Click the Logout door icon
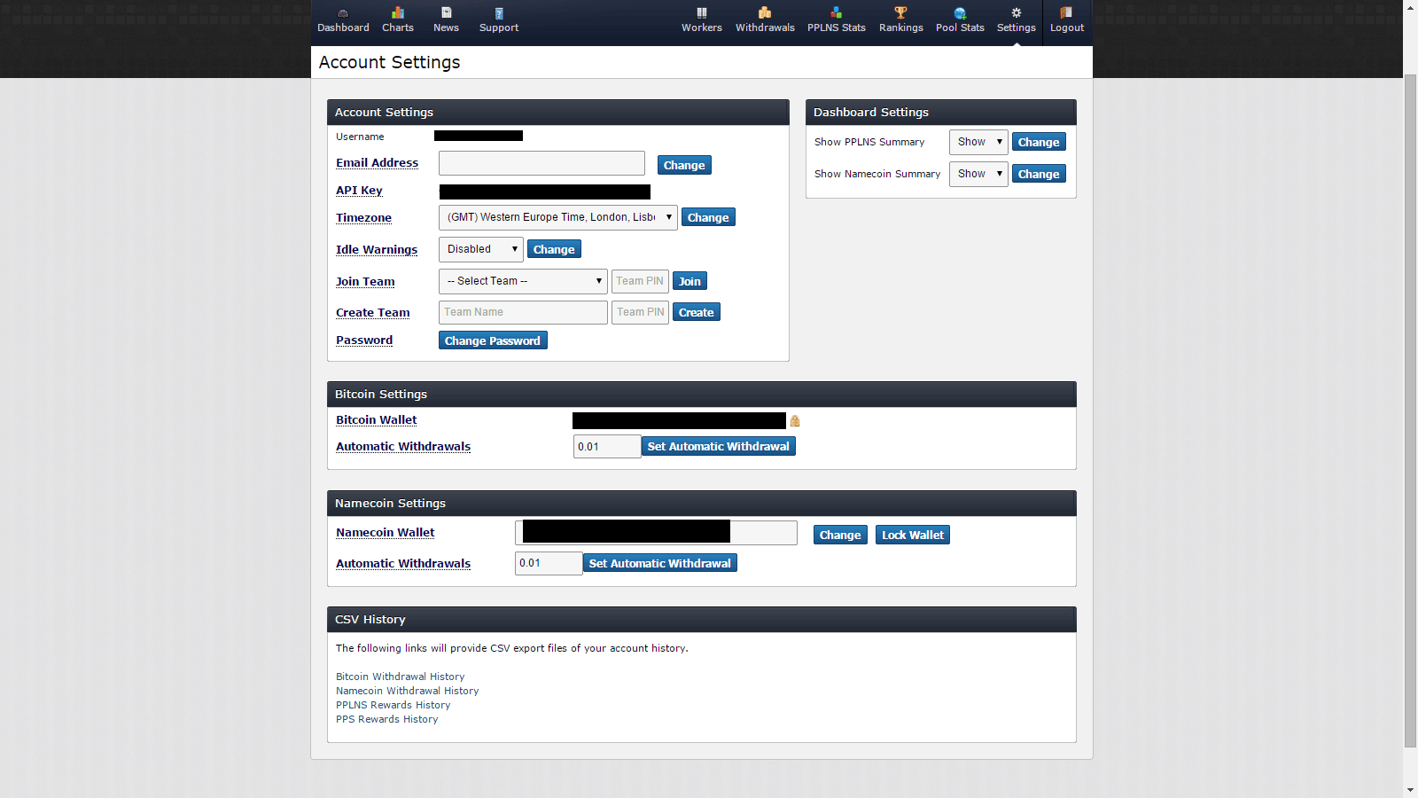The height and width of the screenshot is (798, 1418). (1066, 12)
